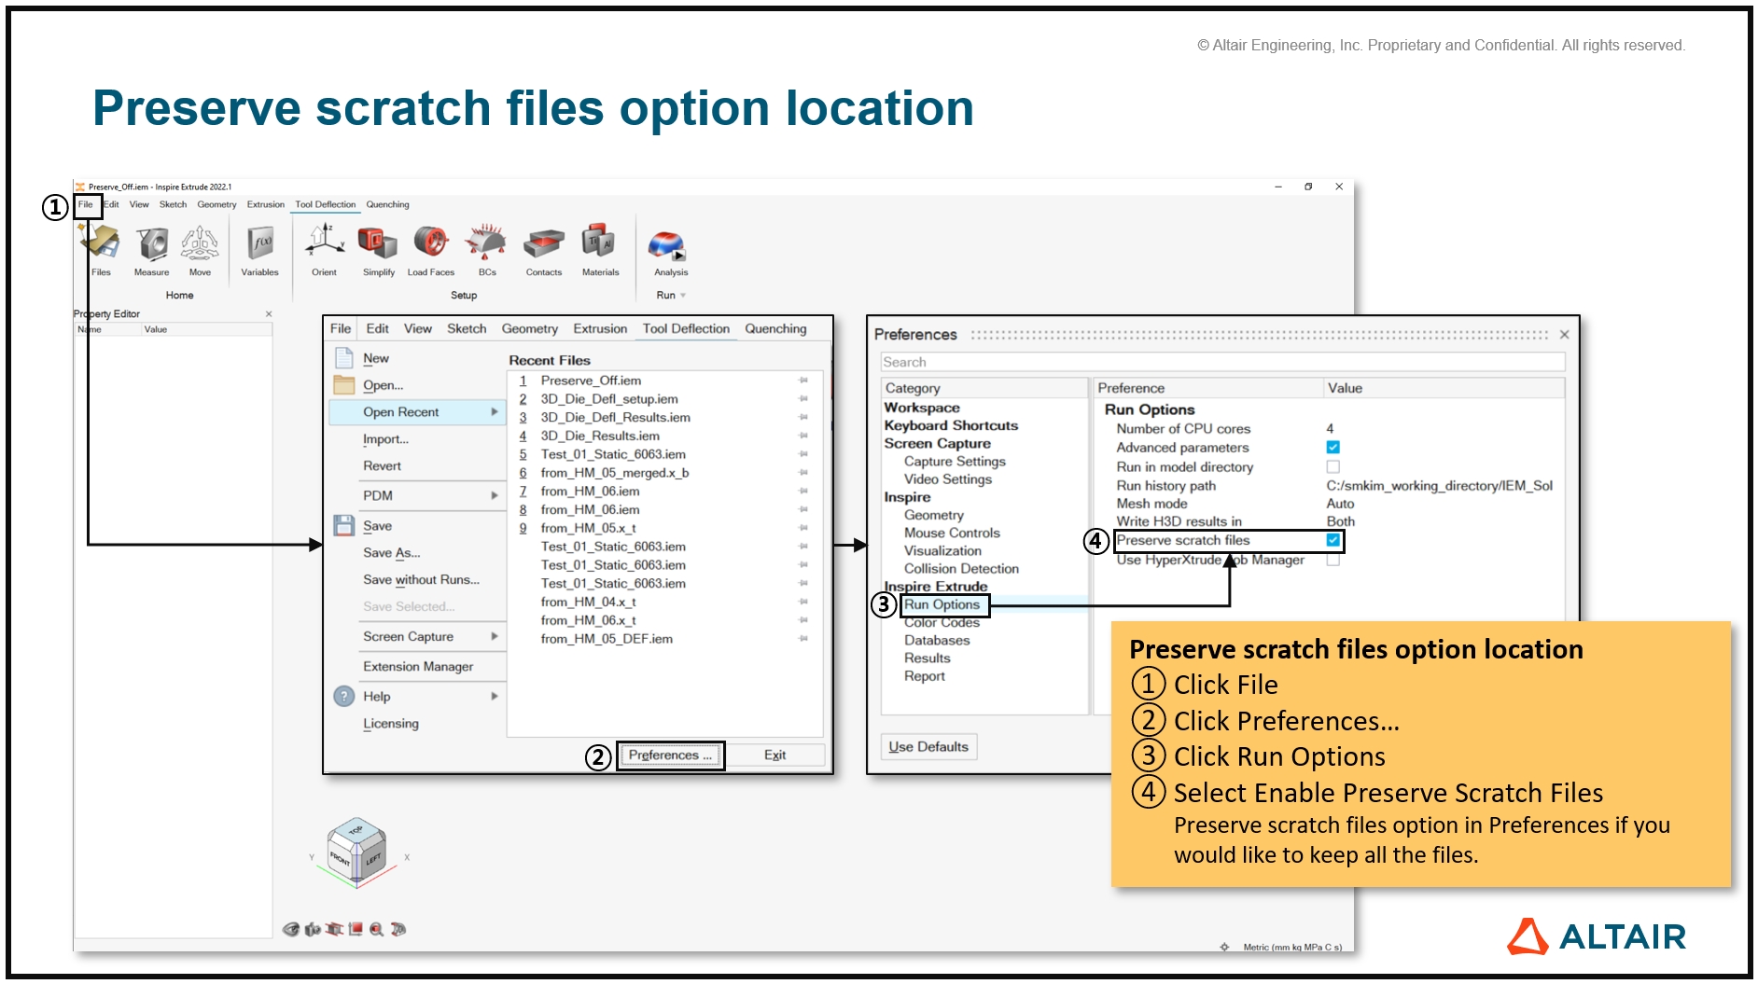Select the BCs tool icon
Viewport: 1758px width, 984px height.
pos(486,243)
